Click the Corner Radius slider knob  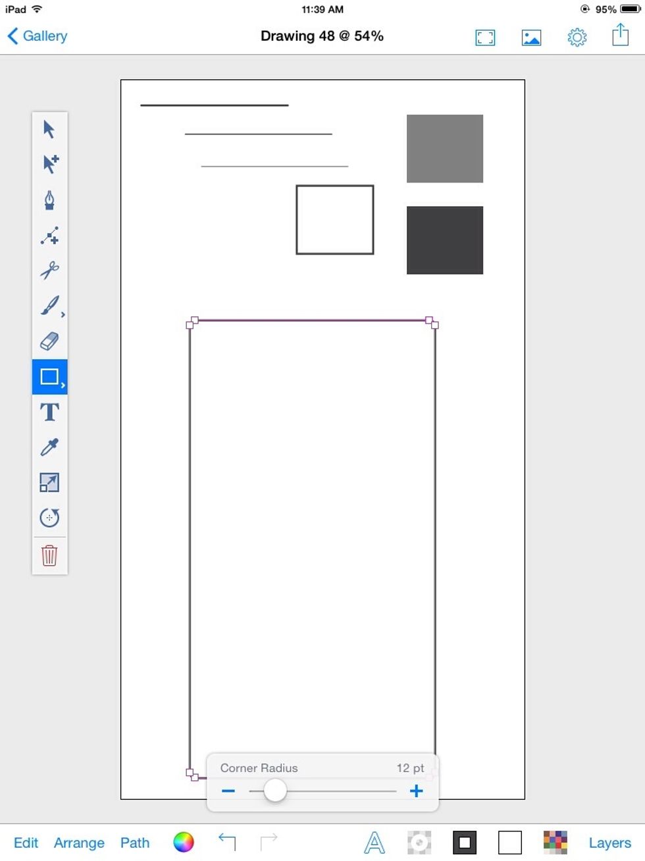(275, 791)
